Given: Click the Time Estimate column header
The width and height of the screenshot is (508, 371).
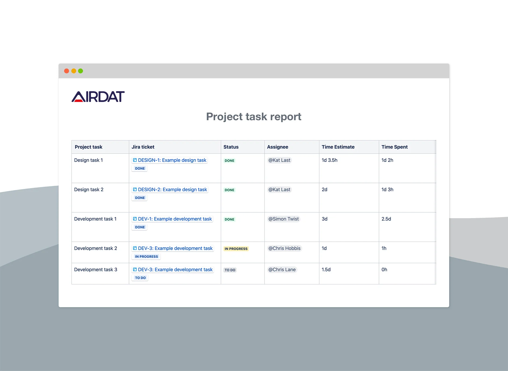Looking at the screenshot, I should [x=338, y=147].
